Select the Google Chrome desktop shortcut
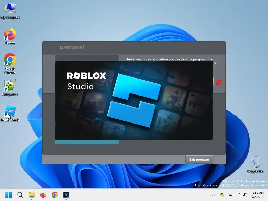This screenshot has width=268, height=201. coord(10,64)
